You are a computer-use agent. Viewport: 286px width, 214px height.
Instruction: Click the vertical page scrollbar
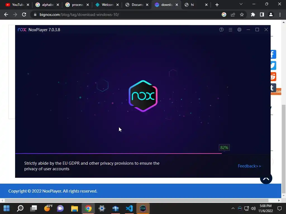(283, 149)
